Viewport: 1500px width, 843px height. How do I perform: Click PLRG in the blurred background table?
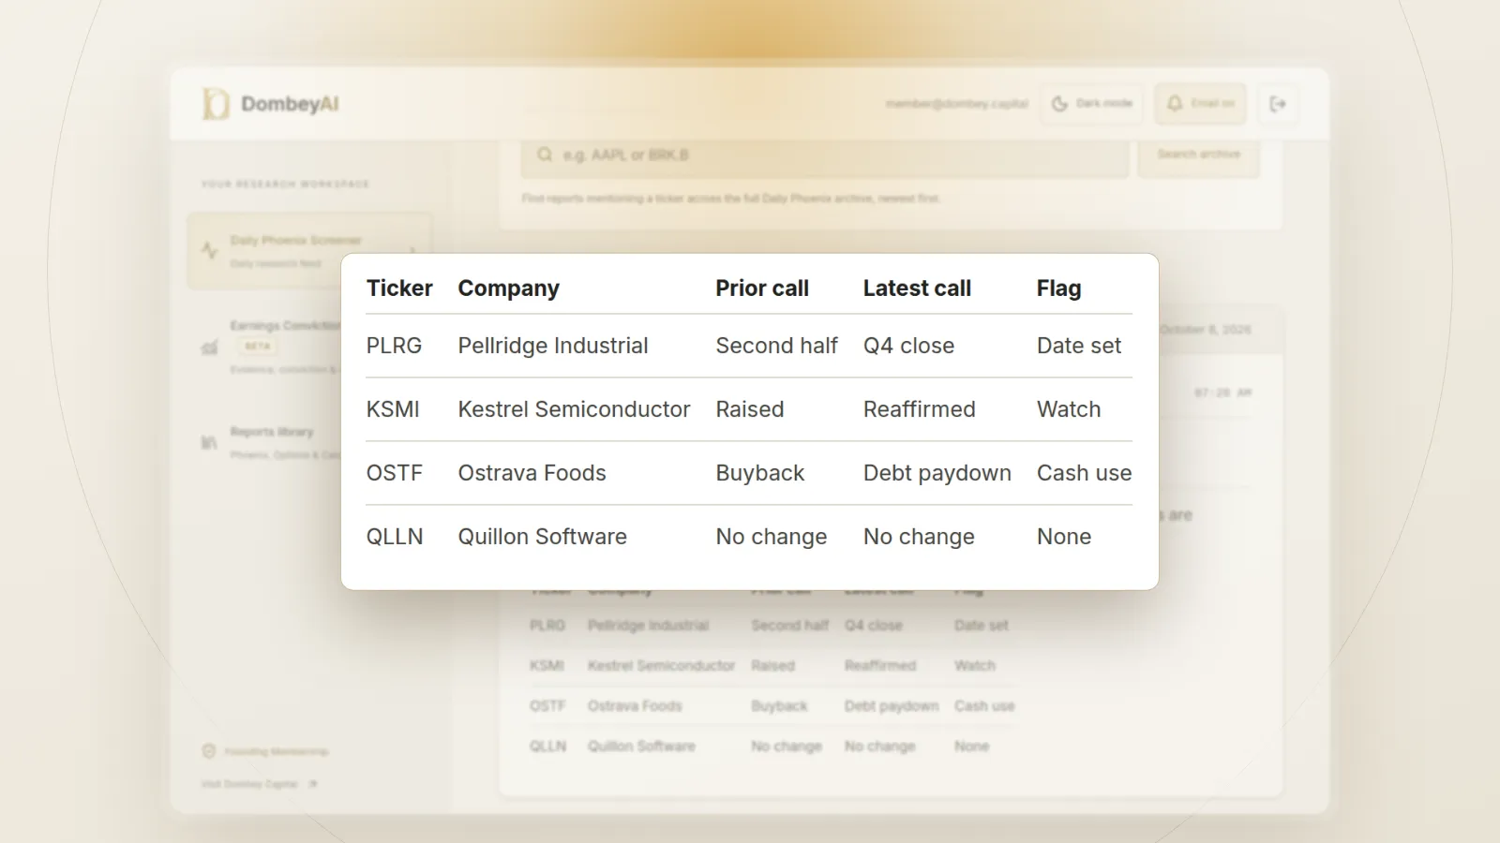(x=547, y=626)
